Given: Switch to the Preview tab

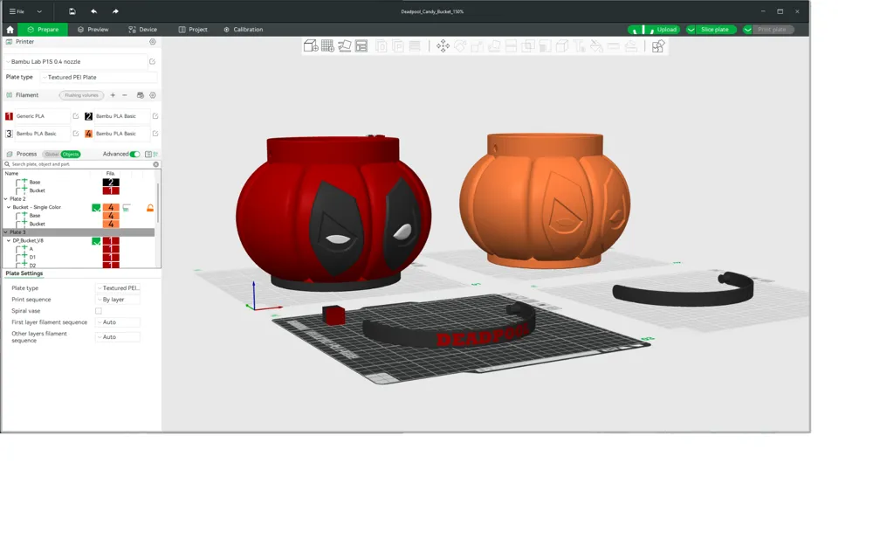Looking at the screenshot, I should (x=93, y=30).
